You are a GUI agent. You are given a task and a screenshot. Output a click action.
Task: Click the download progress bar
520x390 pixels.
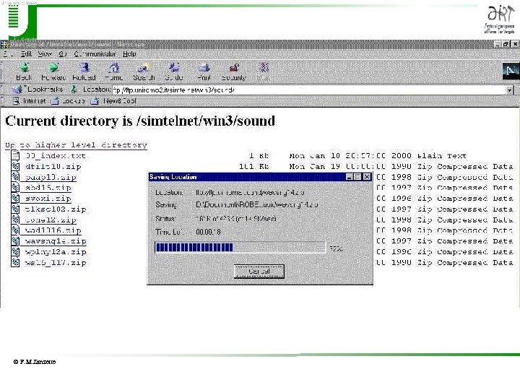[240, 248]
